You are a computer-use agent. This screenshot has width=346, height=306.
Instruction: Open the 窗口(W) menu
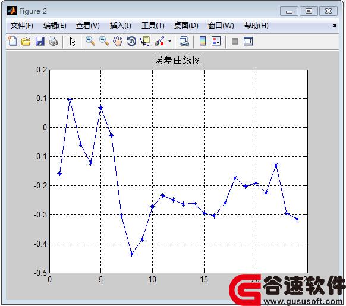[x=221, y=26]
